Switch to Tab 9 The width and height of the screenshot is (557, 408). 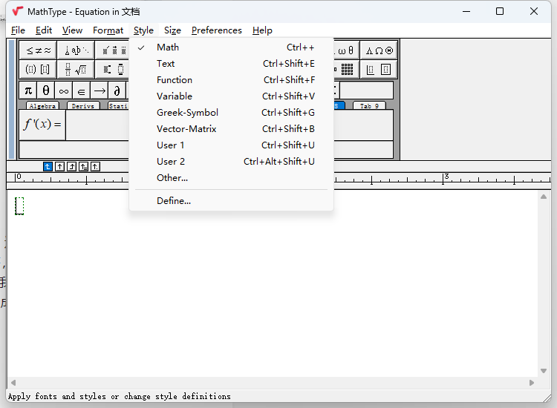coord(369,106)
